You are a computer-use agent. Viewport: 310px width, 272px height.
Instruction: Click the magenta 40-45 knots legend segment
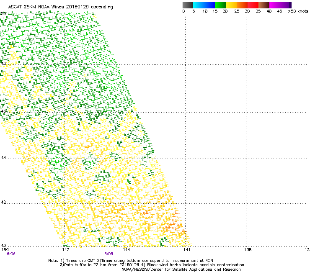[x=275, y=5]
